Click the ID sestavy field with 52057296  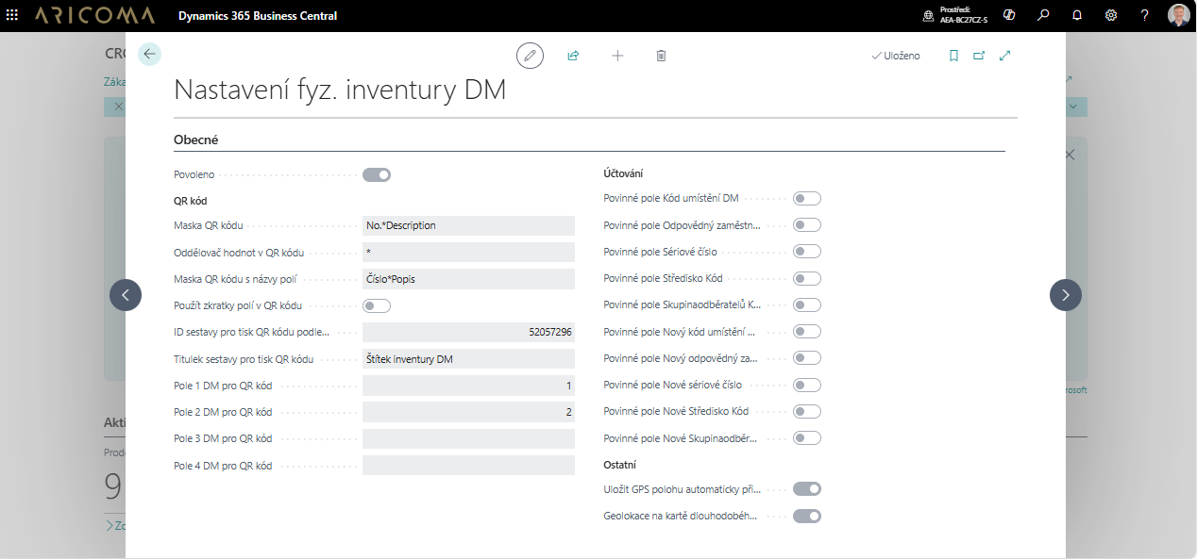click(468, 332)
